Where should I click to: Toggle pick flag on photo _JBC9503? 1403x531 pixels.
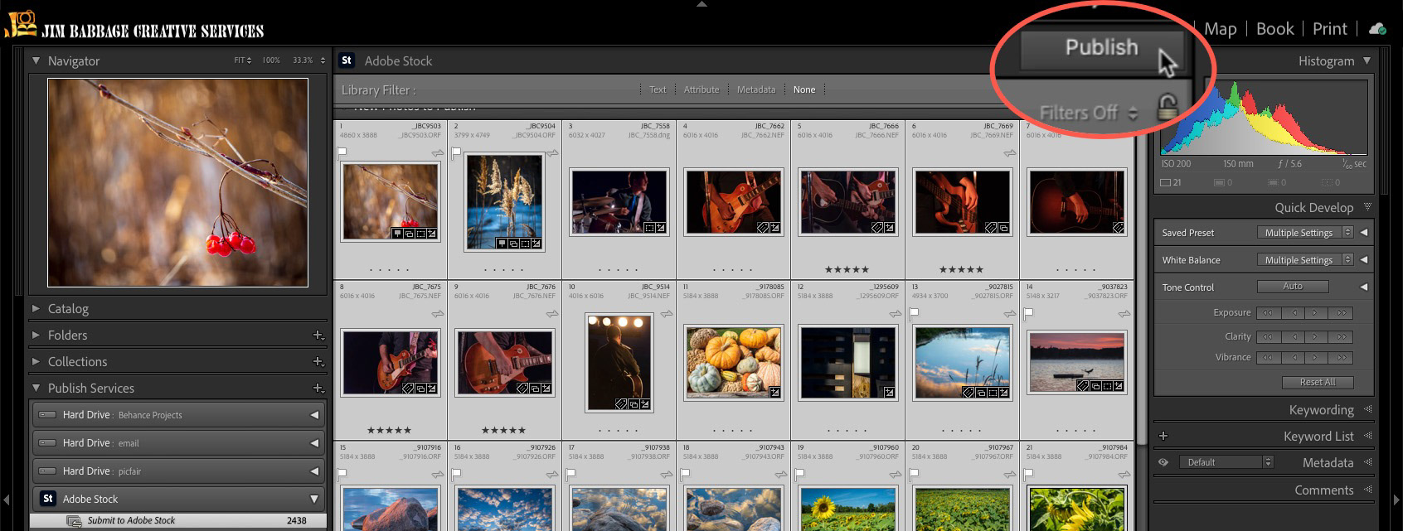pyautogui.click(x=342, y=152)
